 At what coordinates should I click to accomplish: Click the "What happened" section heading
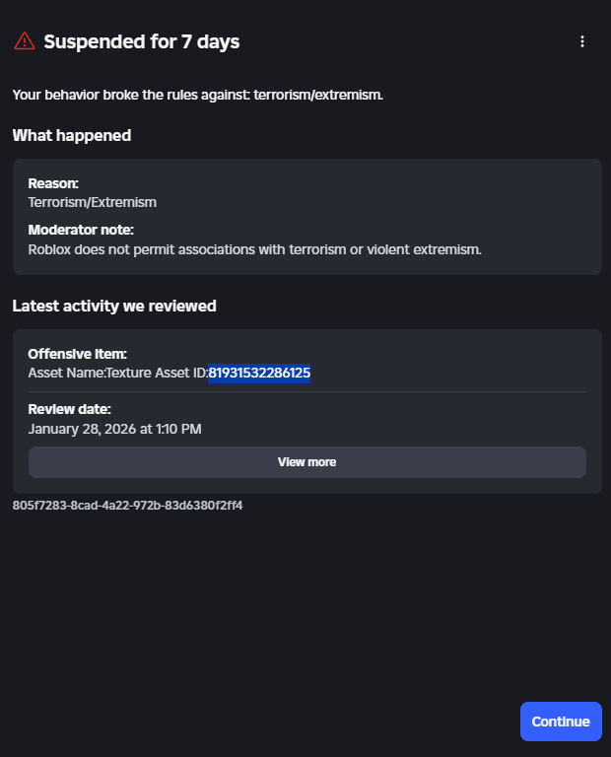72,136
